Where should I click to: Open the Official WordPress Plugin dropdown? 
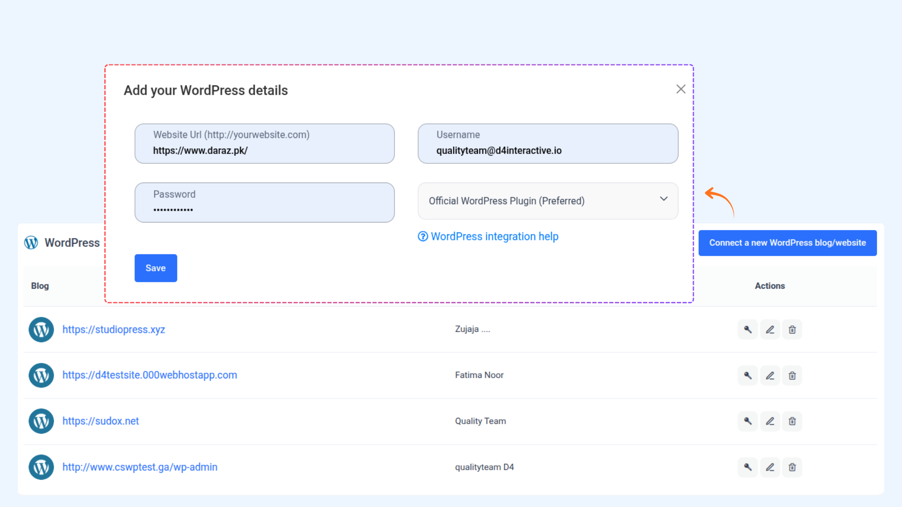click(547, 201)
